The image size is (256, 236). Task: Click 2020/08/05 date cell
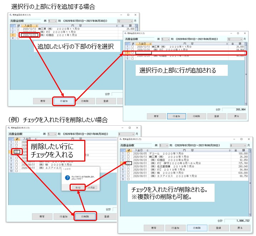tap(140, 153)
